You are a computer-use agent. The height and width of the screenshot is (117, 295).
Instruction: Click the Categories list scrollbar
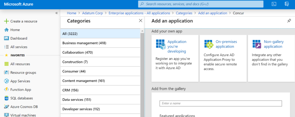pos(142,73)
